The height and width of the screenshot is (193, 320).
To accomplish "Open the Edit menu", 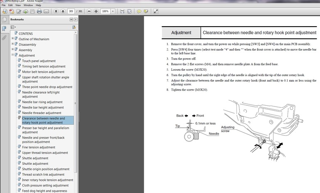I will (x=10, y=5).
